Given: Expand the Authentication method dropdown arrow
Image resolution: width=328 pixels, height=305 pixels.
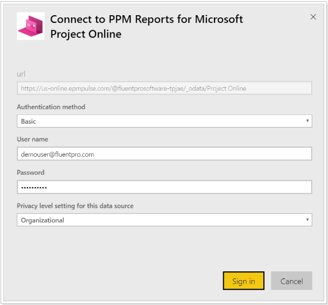Looking at the screenshot, I should [307, 120].
